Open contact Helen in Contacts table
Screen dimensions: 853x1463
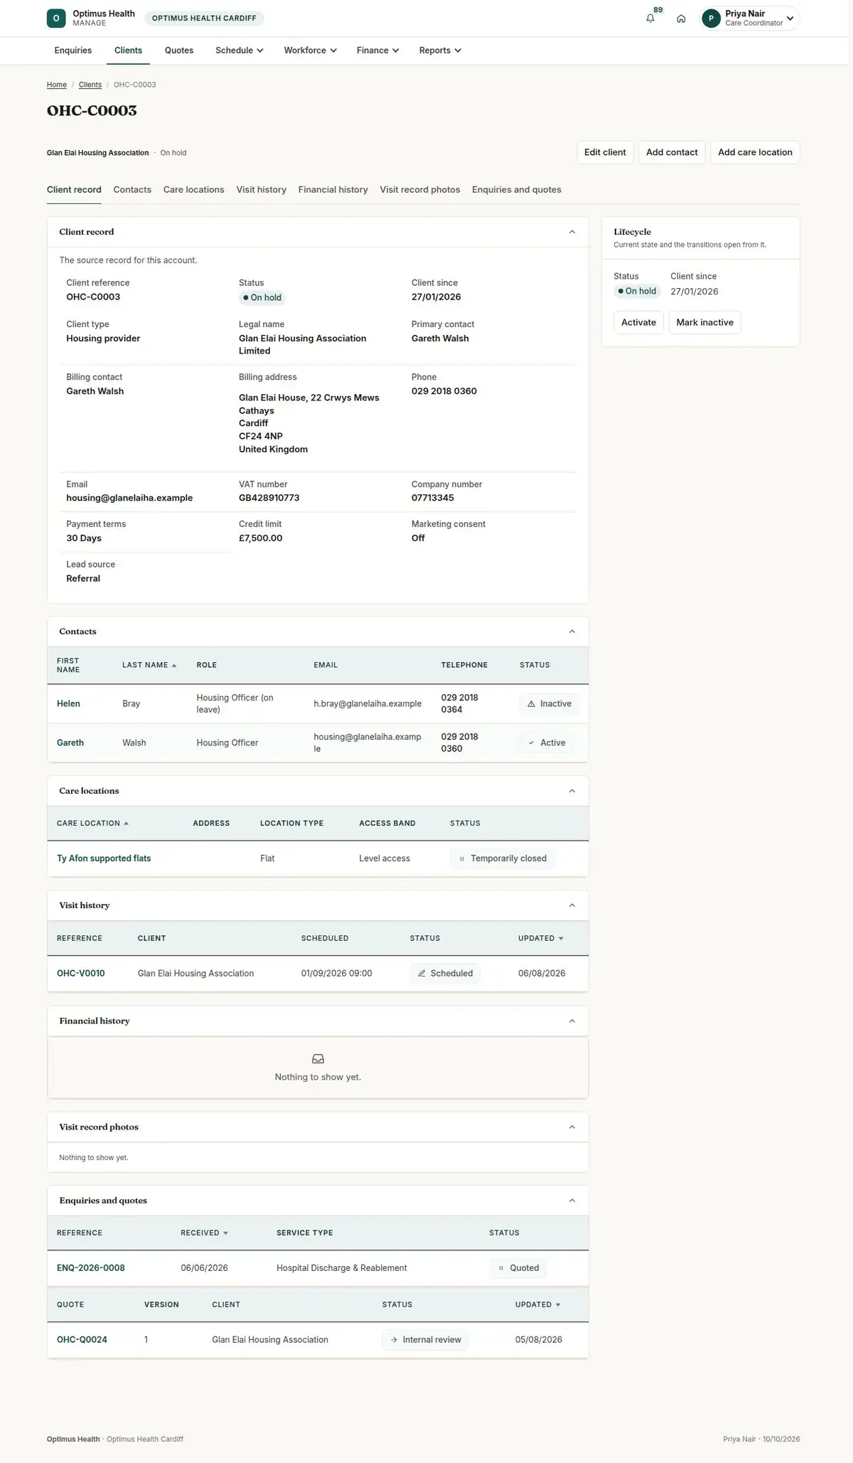[68, 704]
